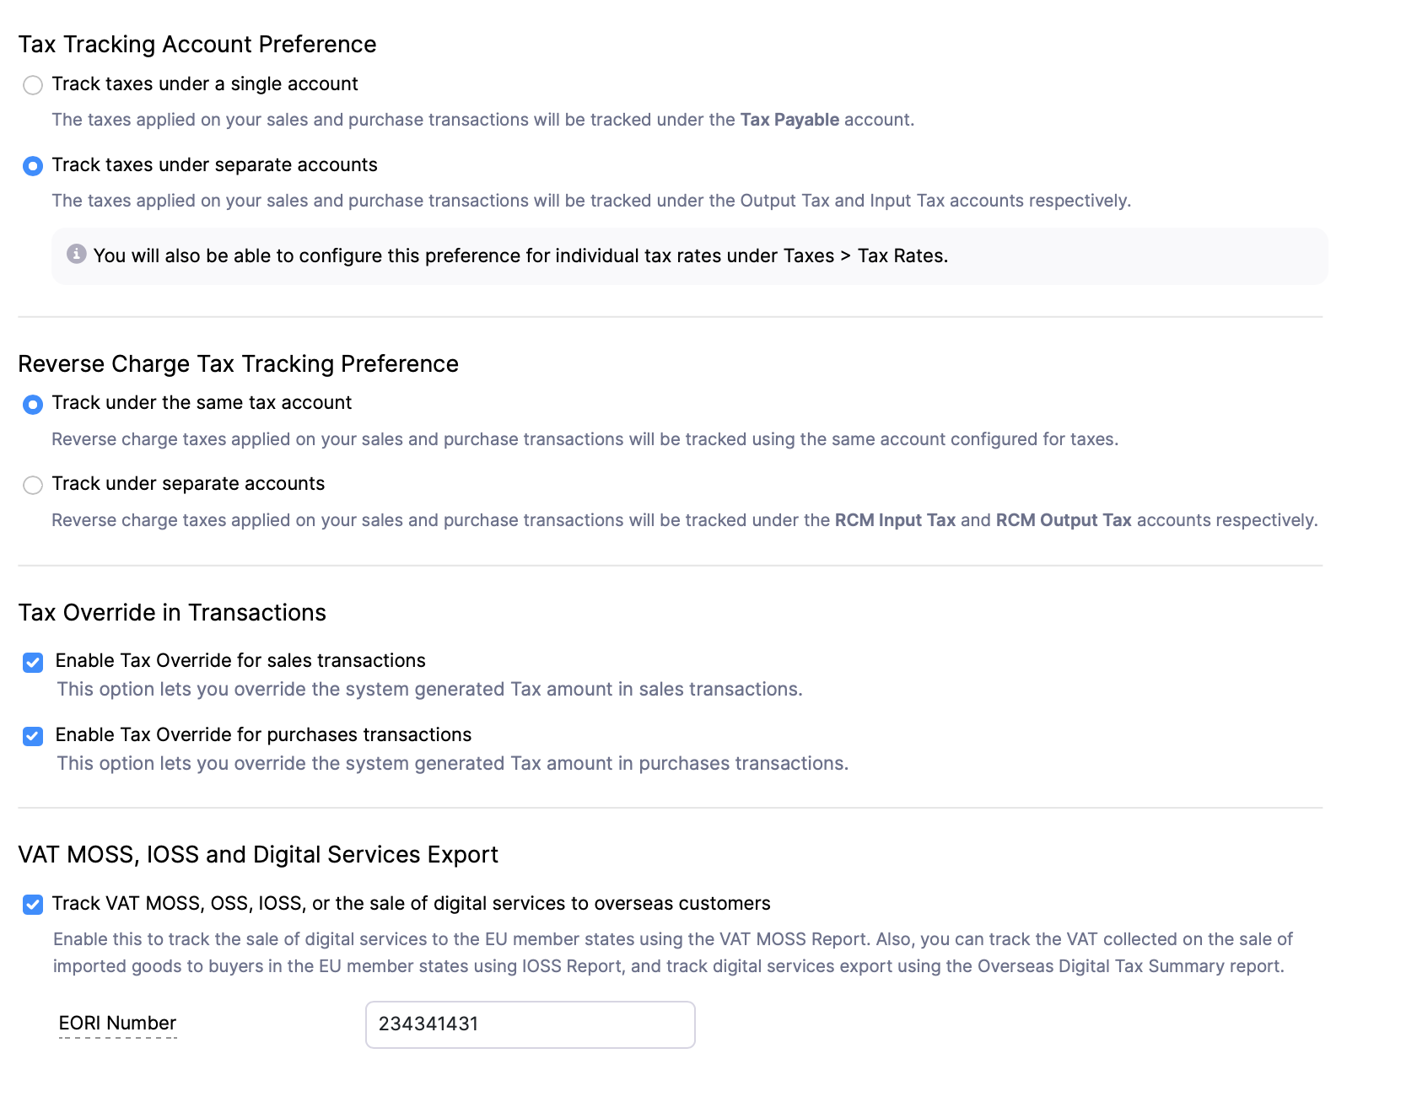Click the Track VAT MOSS, OSS, IOSS label text
The image size is (1417, 1118).
[x=412, y=904]
